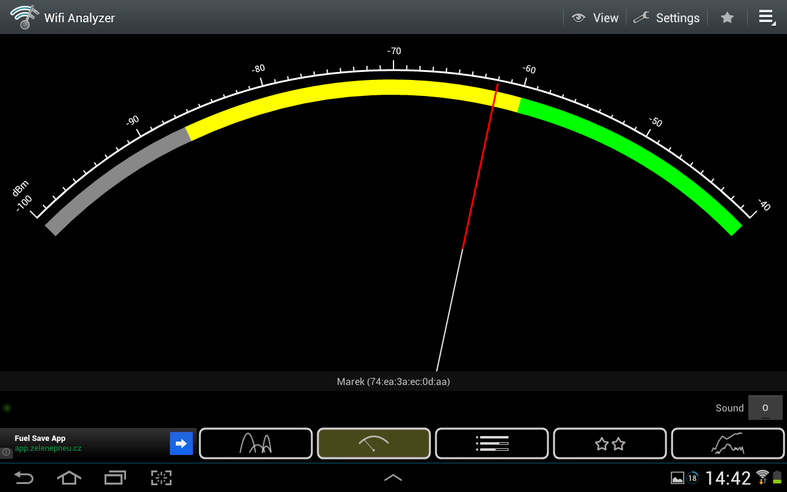Open the recent apps switcher

click(115, 477)
